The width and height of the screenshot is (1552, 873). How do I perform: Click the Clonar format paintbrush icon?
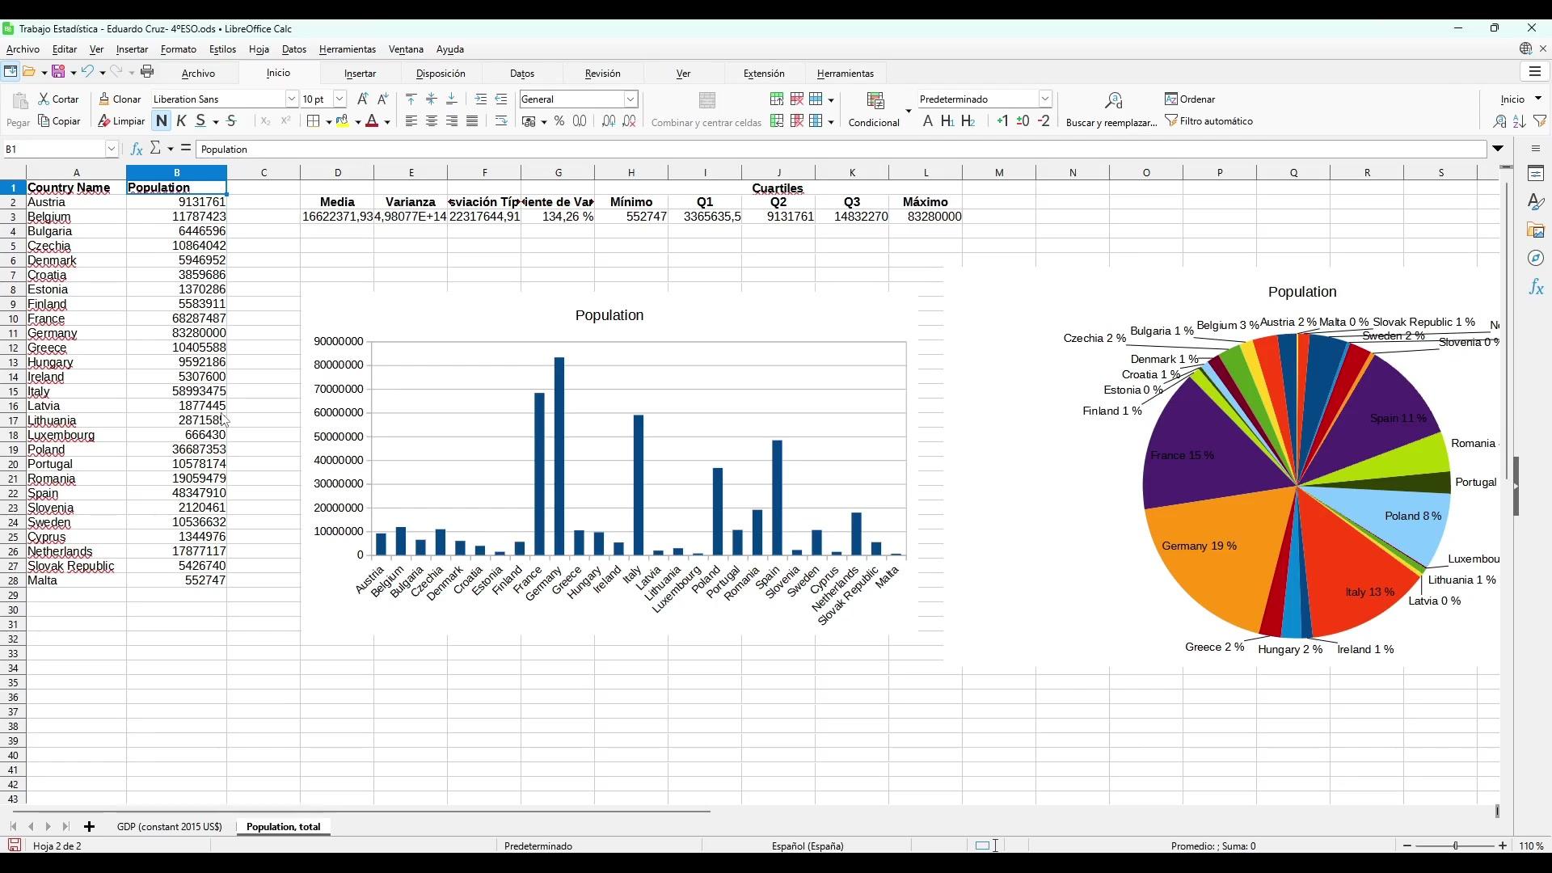(x=105, y=99)
